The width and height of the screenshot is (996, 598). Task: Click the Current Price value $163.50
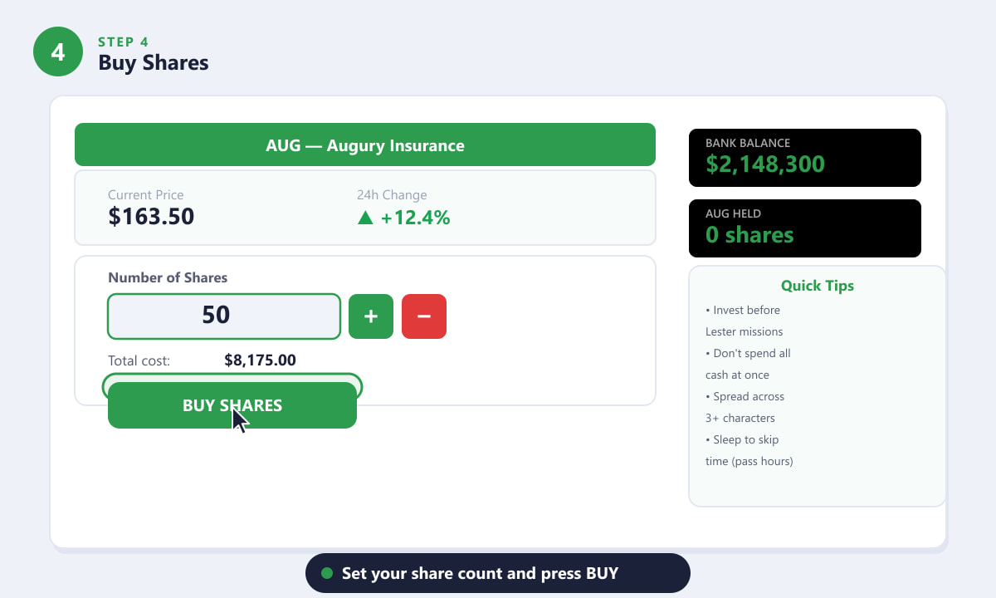coord(151,218)
